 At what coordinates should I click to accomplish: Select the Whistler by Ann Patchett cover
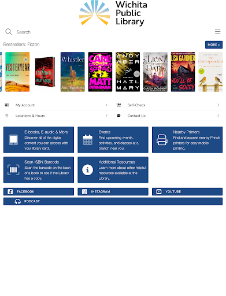(73, 72)
